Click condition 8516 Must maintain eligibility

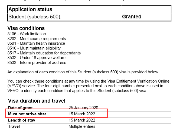[x=34, y=48]
